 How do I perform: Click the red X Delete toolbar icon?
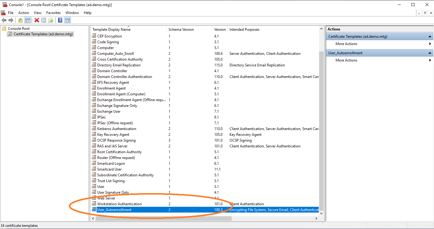click(x=37, y=20)
